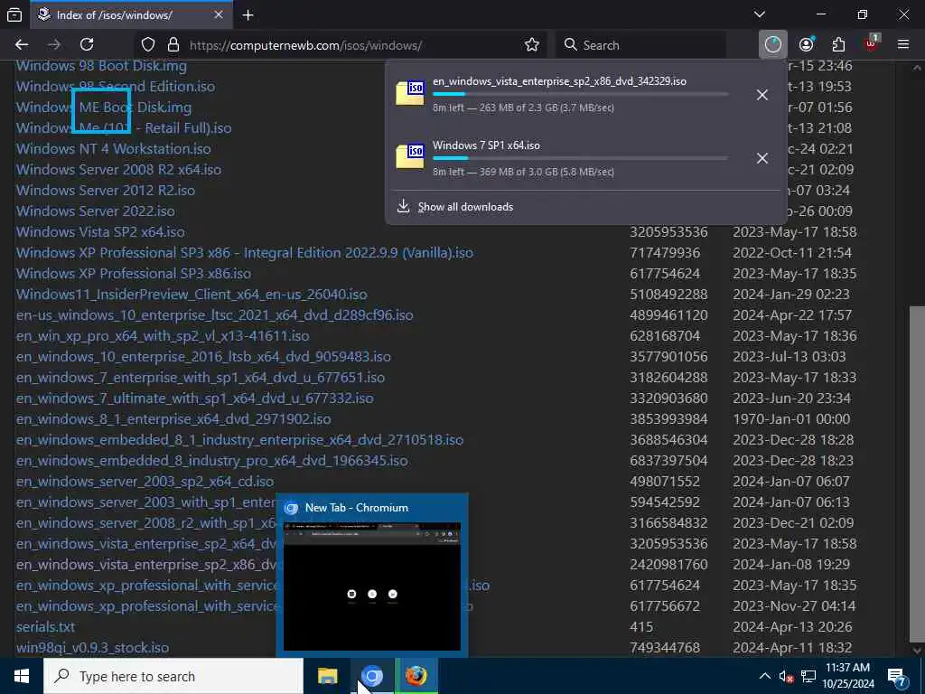Open Windows Start menu
925x694 pixels.
tap(22, 676)
